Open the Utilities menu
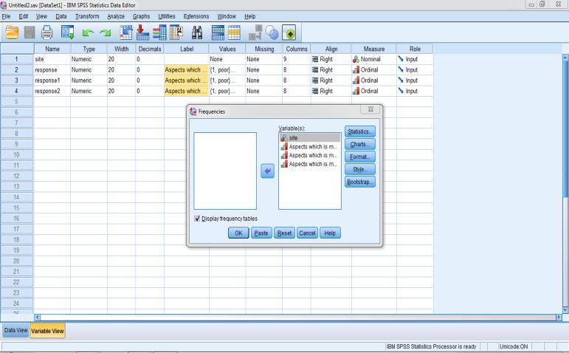Screen dimensions: 569x353 coord(167,16)
